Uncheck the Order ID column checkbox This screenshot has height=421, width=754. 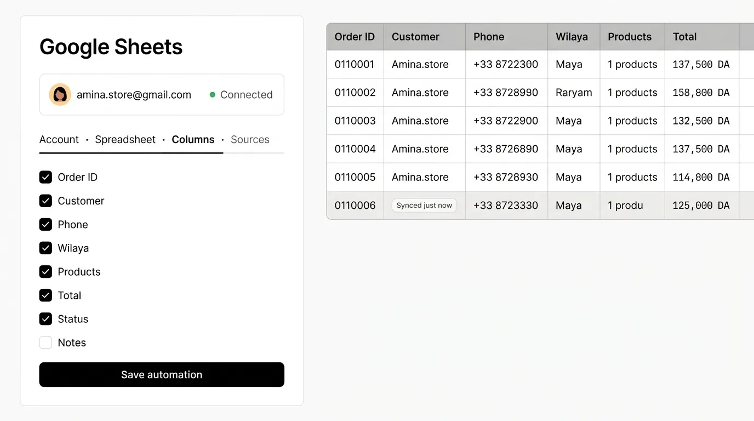point(45,177)
